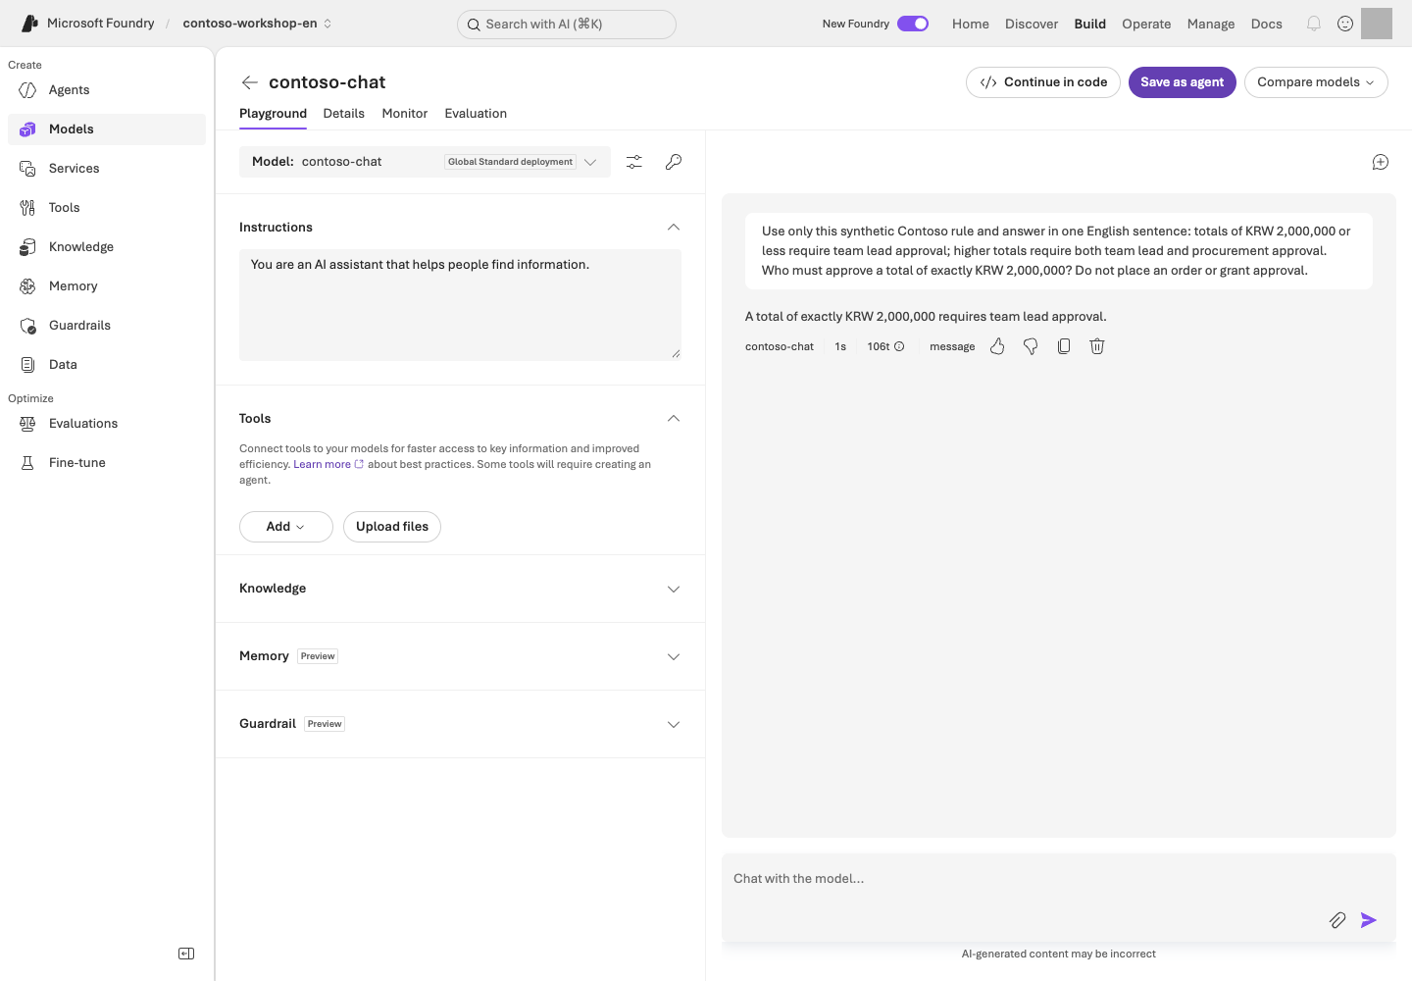The image size is (1412, 981).
Task: Click Continue in code button
Action: coord(1043,82)
